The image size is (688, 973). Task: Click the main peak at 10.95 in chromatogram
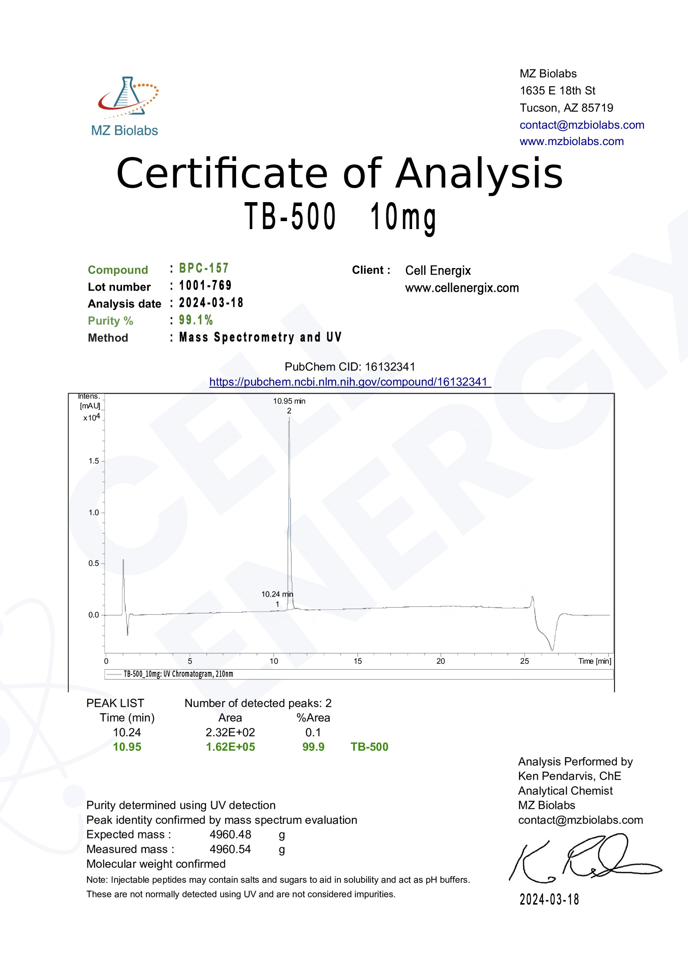[289, 513]
